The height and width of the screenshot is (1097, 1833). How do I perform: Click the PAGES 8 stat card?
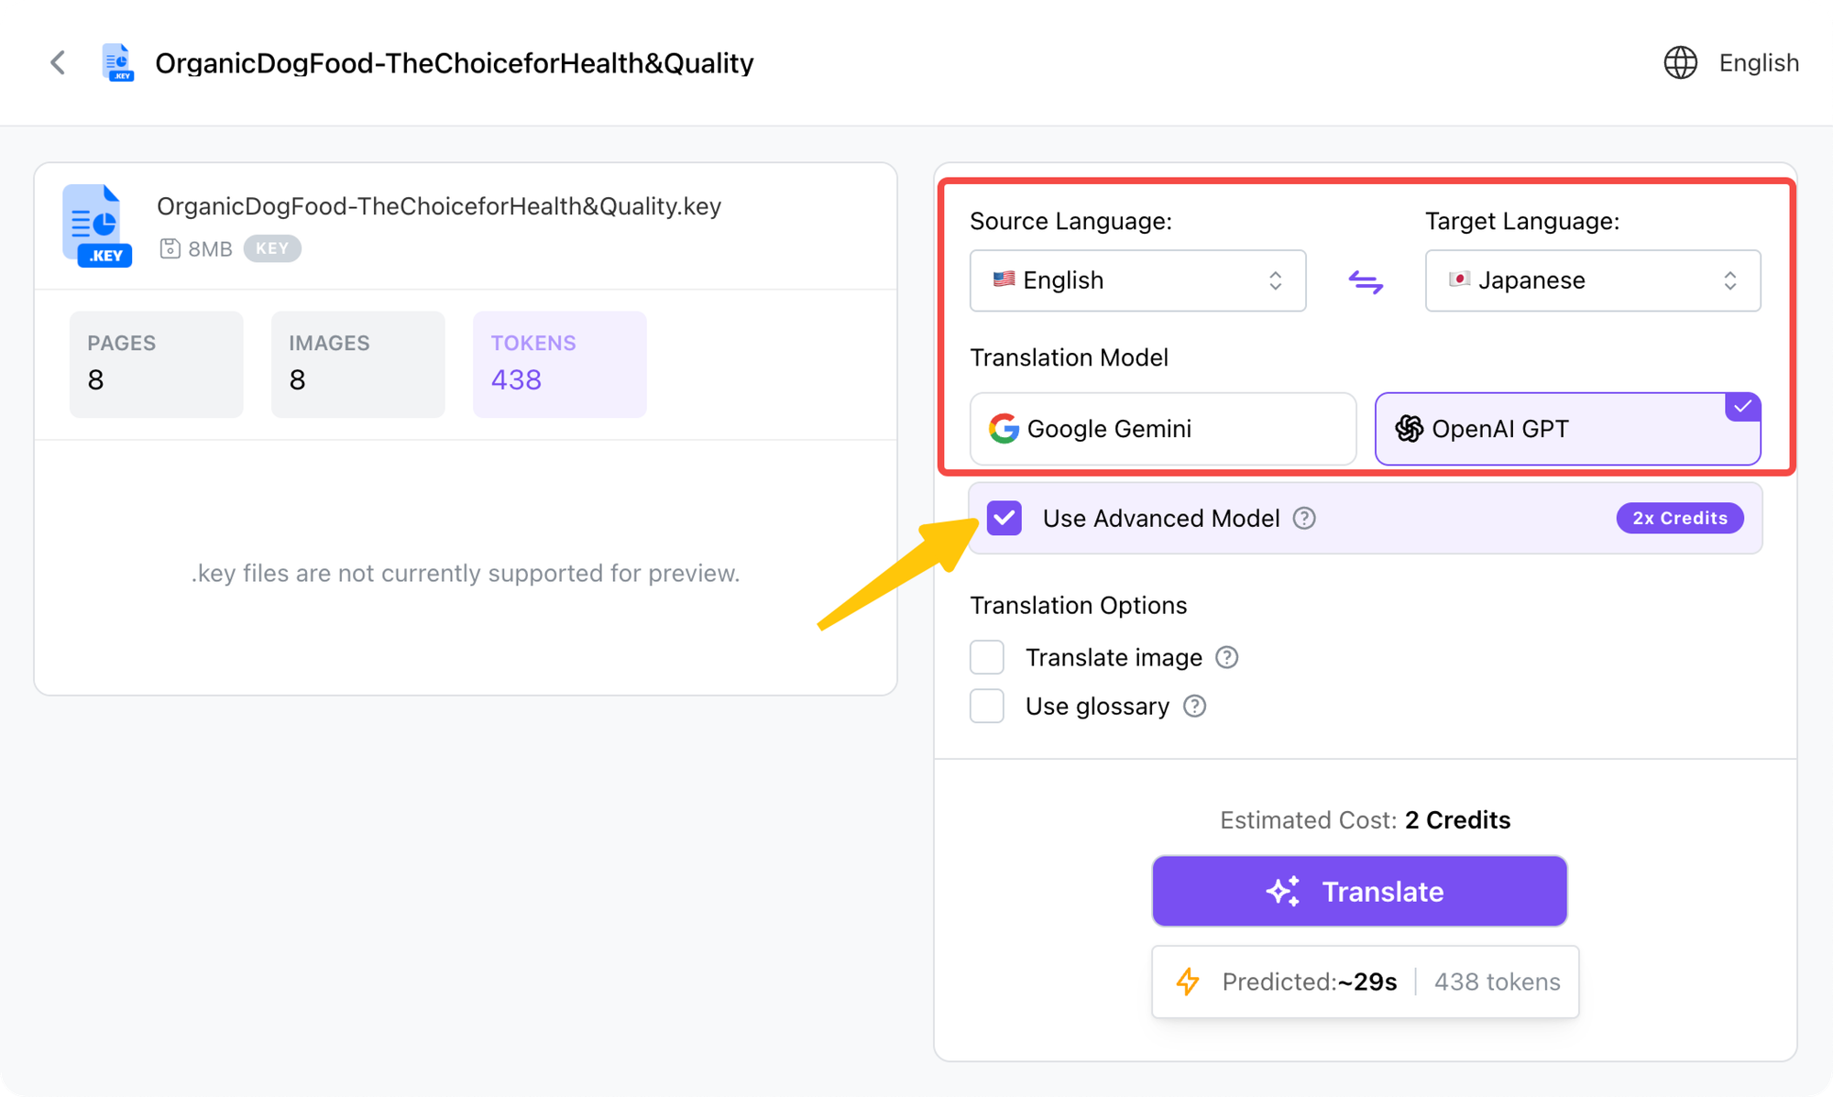156,364
